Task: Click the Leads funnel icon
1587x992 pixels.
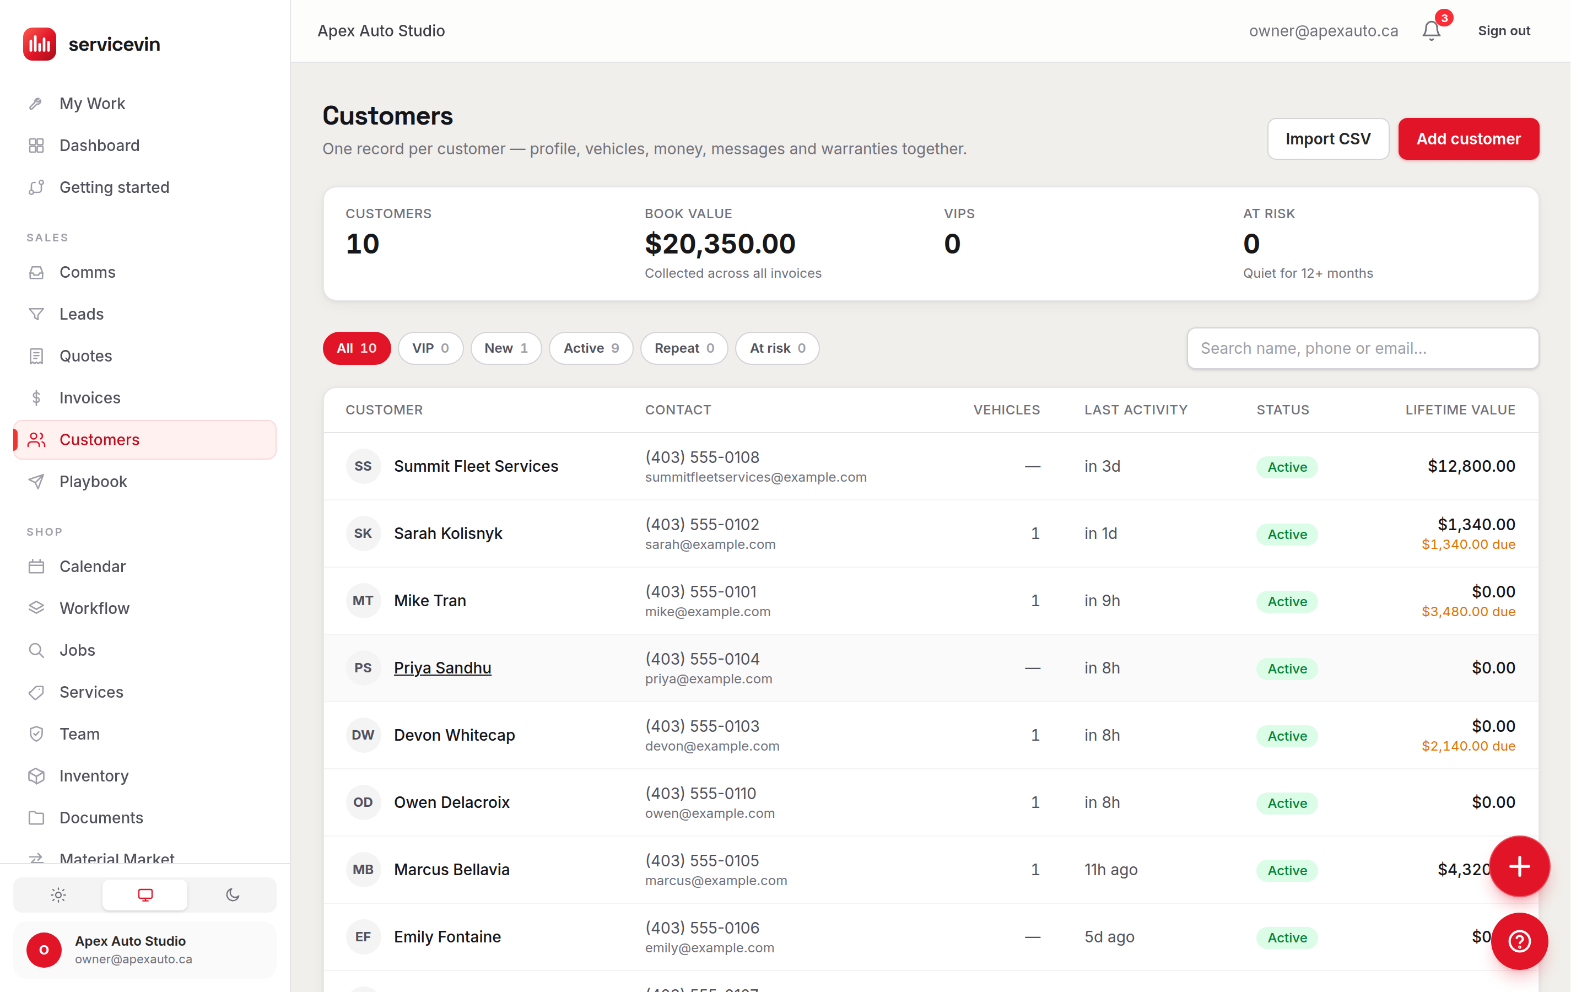Action: 36,314
